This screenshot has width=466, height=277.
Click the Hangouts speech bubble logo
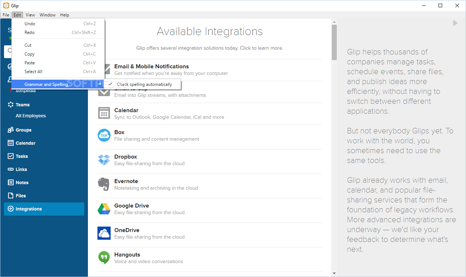point(104,258)
